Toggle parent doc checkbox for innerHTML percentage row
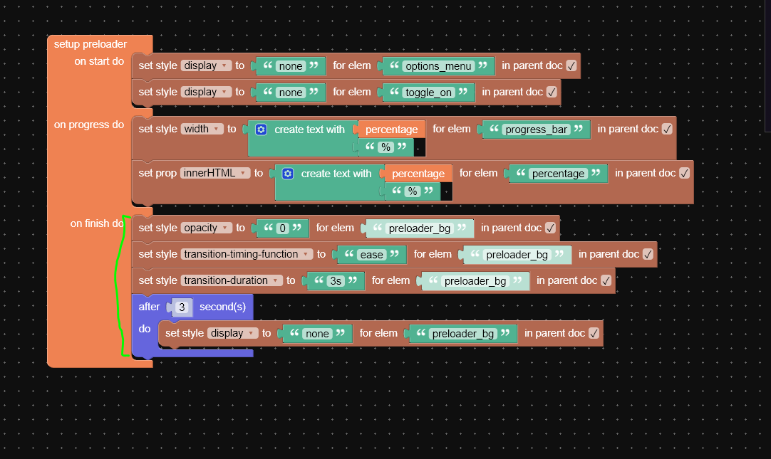771x459 pixels. (x=684, y=174)
